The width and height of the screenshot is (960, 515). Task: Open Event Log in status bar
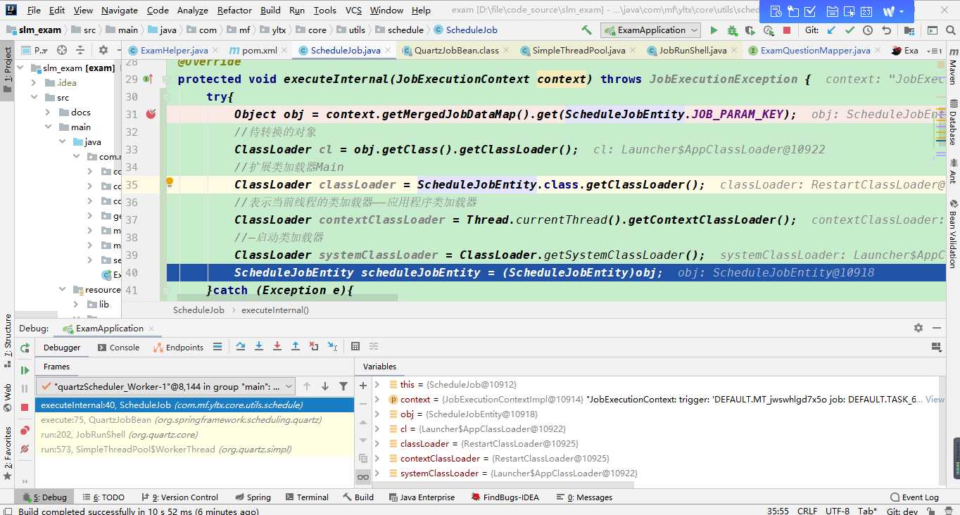[914, 497]
